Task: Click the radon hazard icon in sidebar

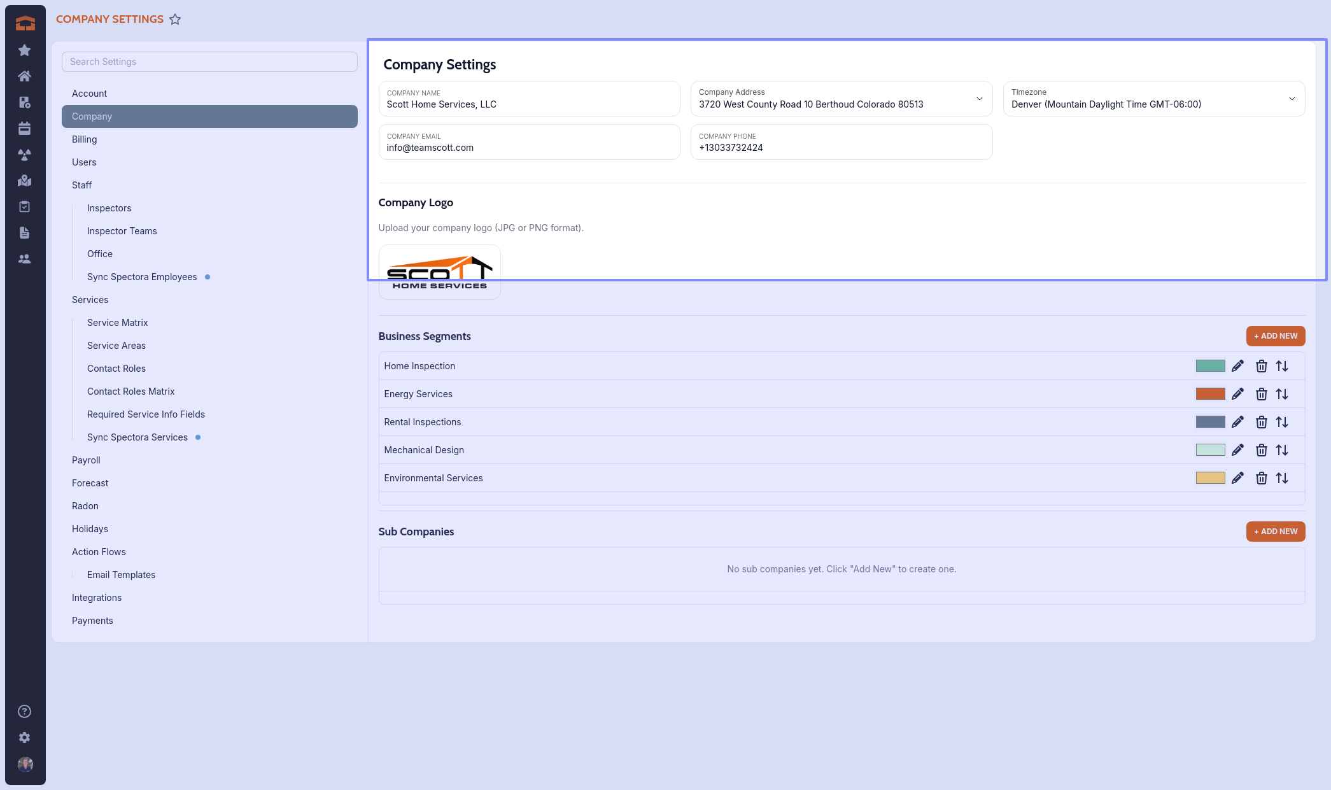Action: point(25,155)
